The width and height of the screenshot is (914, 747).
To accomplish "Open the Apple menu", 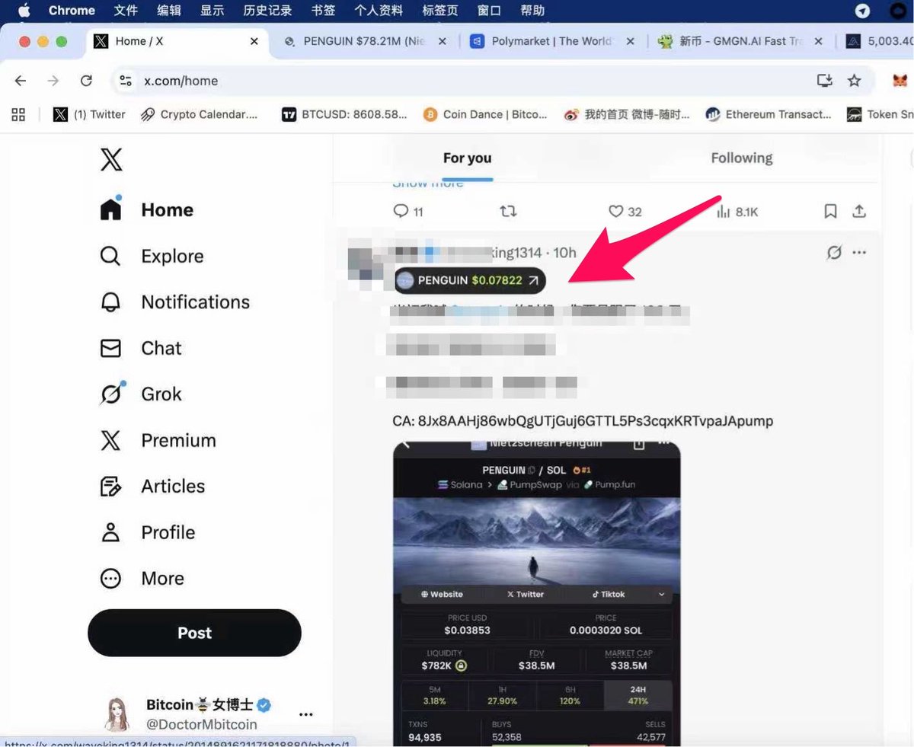I will click(x=24, y=11).
